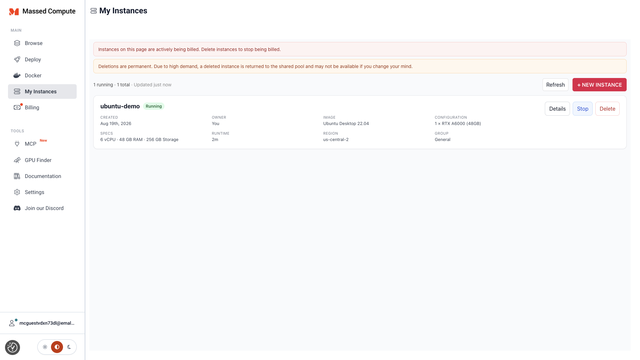The height and width of the screenshot is (360, 640).
Task: Open the Browse menu item
Action: pyautogui.click(x=42, y=43)
